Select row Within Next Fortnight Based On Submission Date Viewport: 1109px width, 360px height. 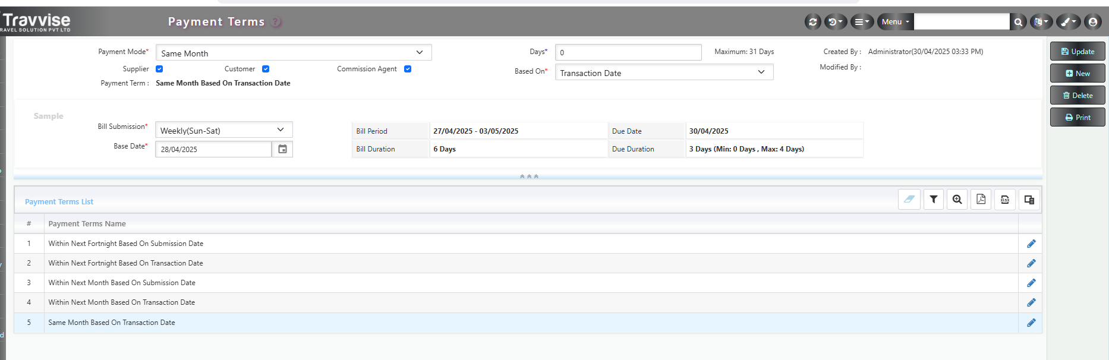point(528,244)
